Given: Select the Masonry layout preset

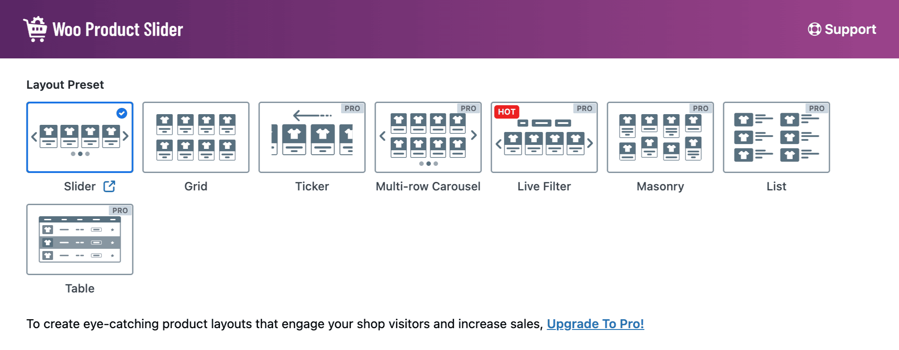Looking at the screenshot, I should click(x=660, y=137).
